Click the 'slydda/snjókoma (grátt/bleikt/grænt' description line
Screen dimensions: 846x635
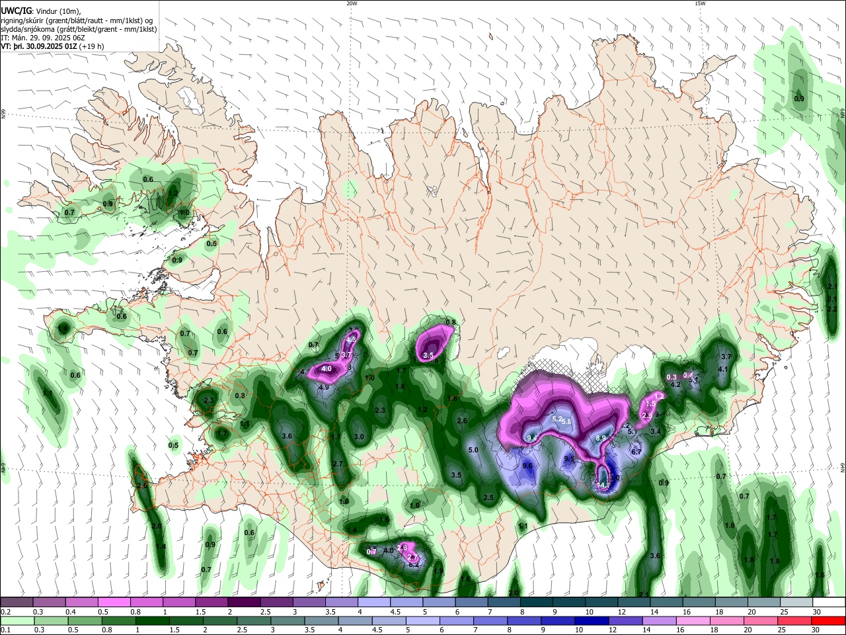point(79,29)
